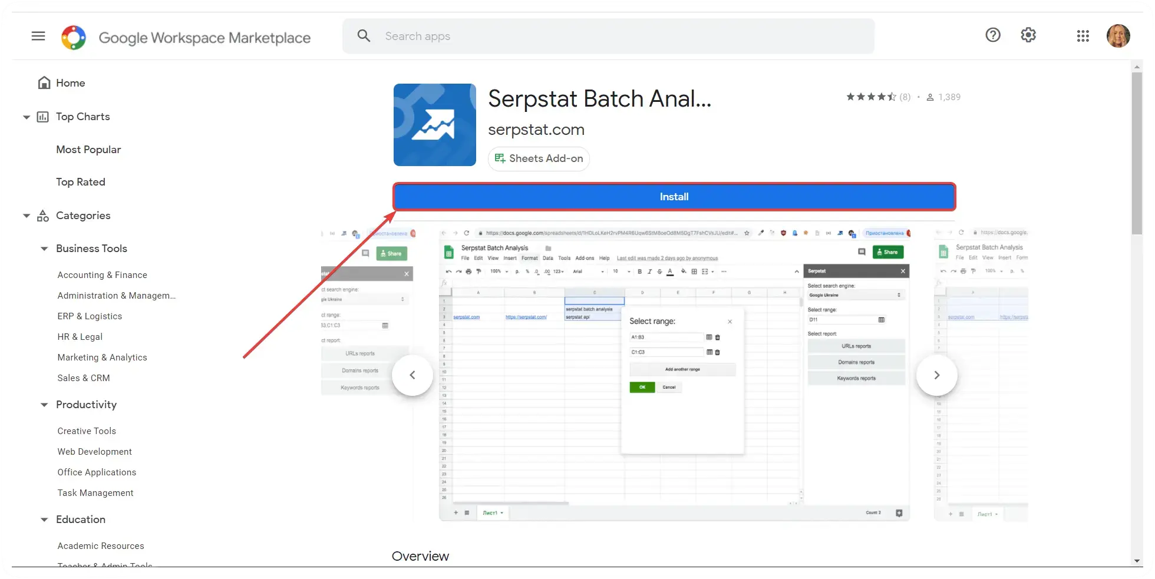Open Office Applications category

(x=97, y=472)
